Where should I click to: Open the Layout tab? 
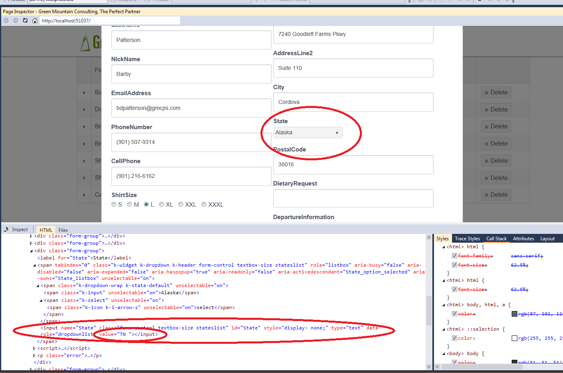(x=547, y=239)
